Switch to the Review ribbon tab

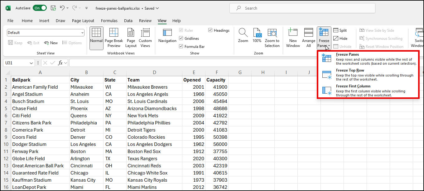click(x=145, y=21)
